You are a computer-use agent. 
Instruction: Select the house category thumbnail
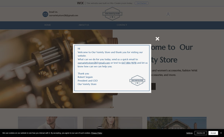(177, 123)
